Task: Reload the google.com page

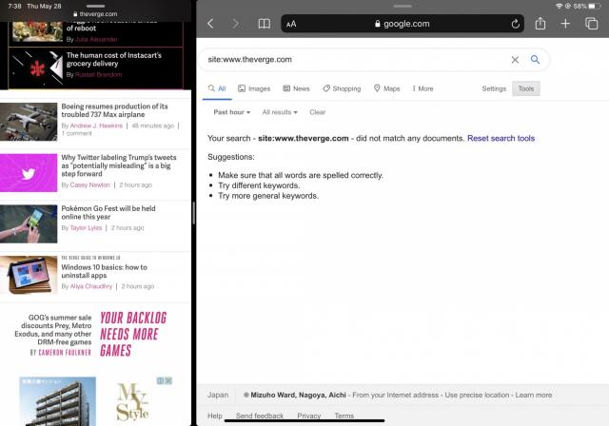Action: [516, 24]
